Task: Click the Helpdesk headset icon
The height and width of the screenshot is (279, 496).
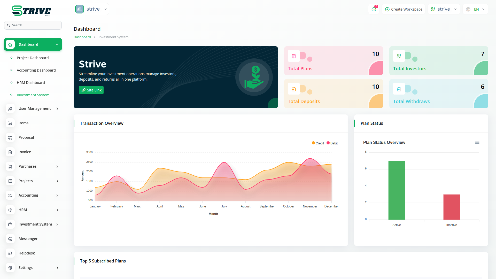Action: 10,253
